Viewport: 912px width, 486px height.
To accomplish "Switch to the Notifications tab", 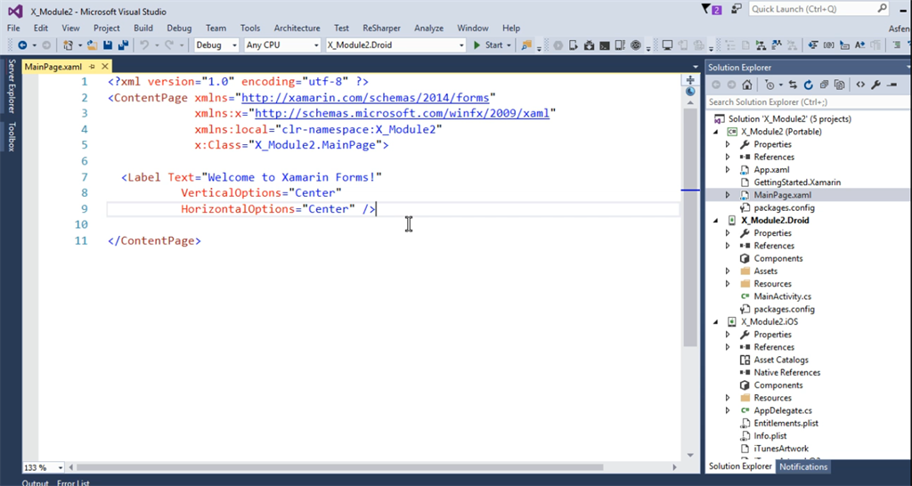I will (x=802, y=466).
